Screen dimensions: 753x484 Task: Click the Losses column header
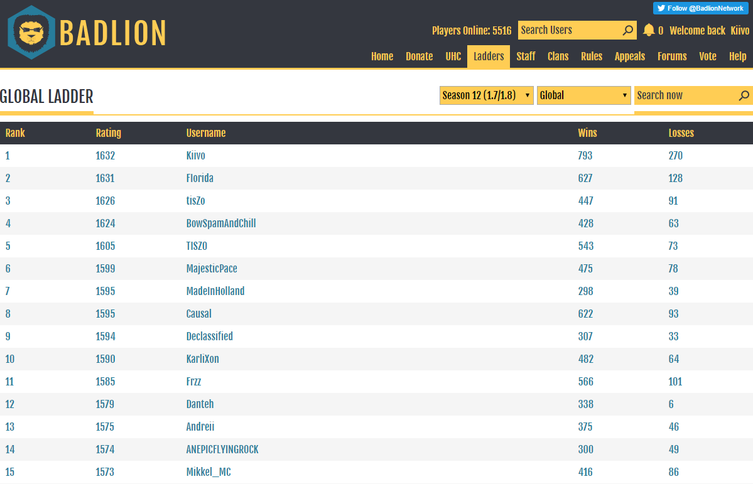(x=681, y=133)
